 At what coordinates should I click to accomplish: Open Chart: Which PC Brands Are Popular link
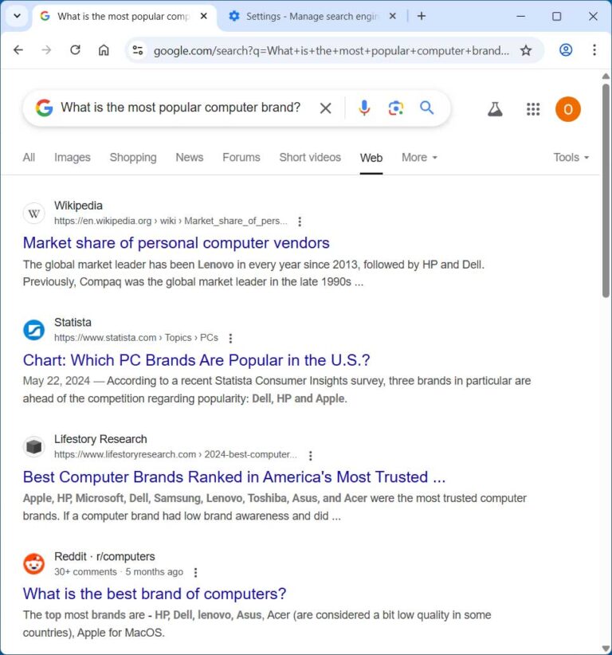pyautogui.click(x=196, y=360)
